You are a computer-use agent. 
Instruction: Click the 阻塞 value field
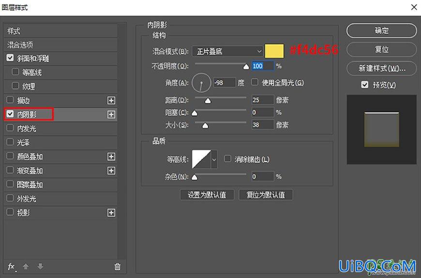tap(263, 112)
